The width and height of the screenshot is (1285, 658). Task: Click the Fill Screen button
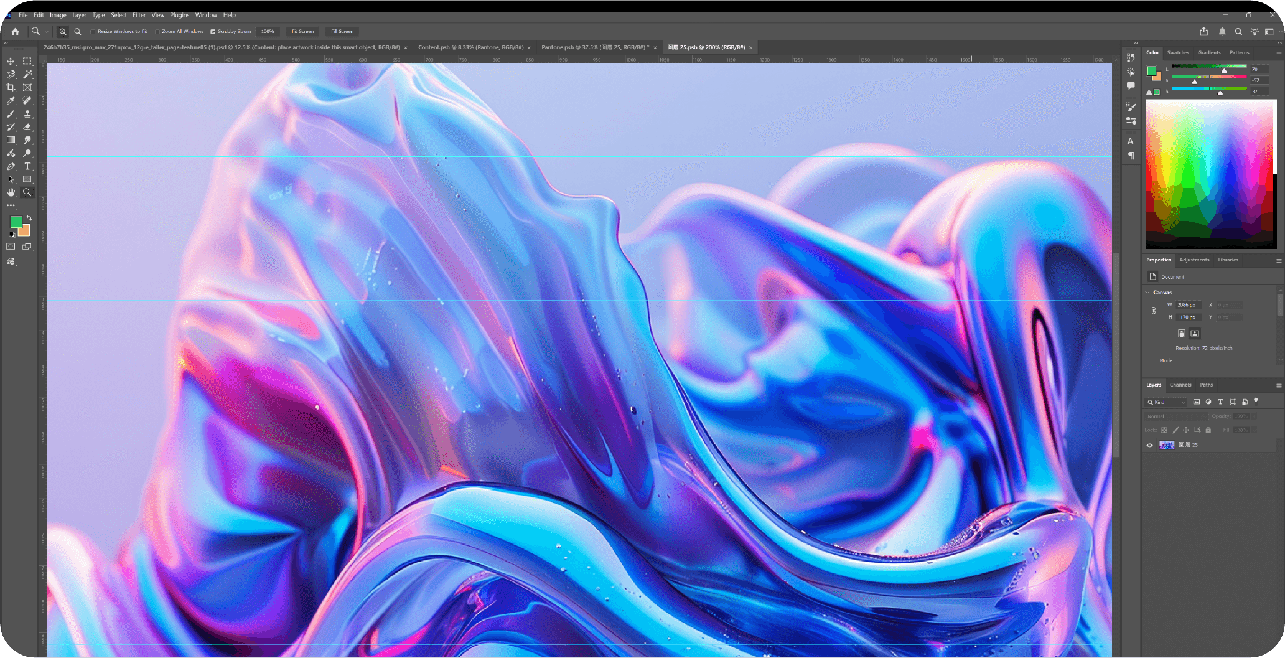342,31
